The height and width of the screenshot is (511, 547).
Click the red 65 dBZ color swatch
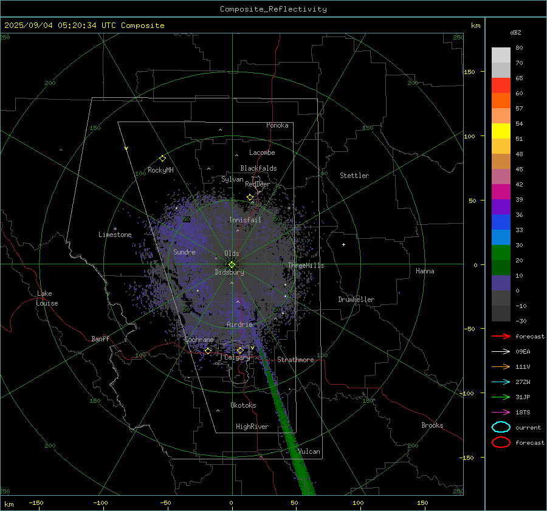coord(501,85)
